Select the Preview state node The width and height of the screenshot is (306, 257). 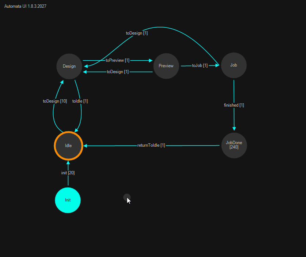click(x=166, y=66)
